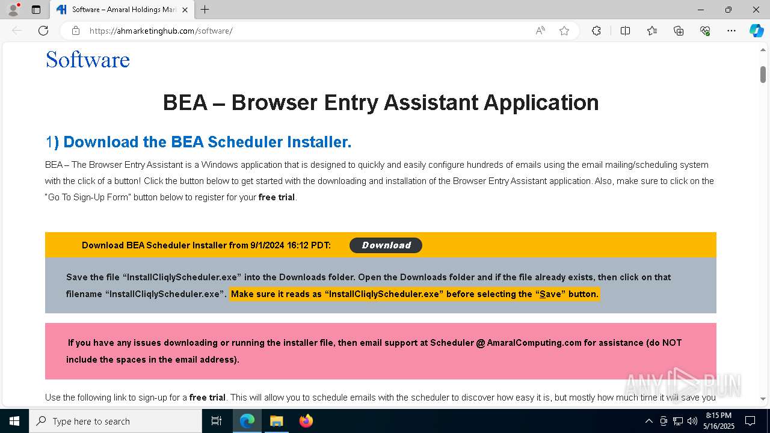Open the tab actions menu icon

click(36, 10)
